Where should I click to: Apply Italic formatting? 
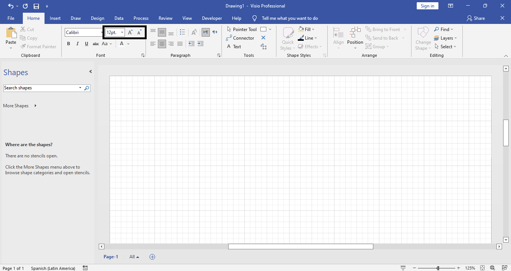77,44
